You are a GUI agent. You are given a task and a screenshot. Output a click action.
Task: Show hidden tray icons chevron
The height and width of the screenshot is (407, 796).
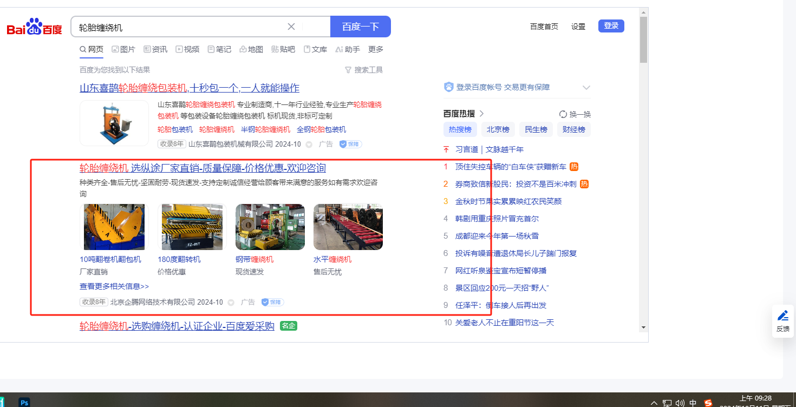654,403
